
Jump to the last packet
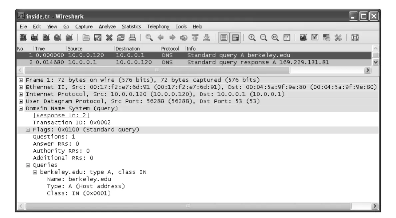pos(207,38)
